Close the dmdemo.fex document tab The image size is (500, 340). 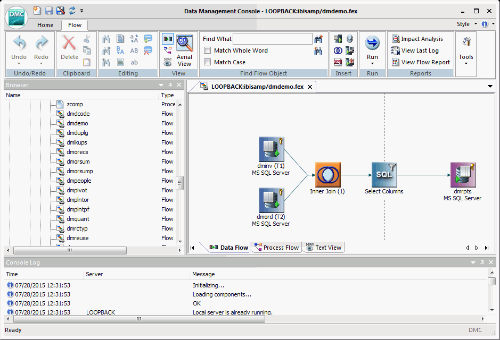309,87
